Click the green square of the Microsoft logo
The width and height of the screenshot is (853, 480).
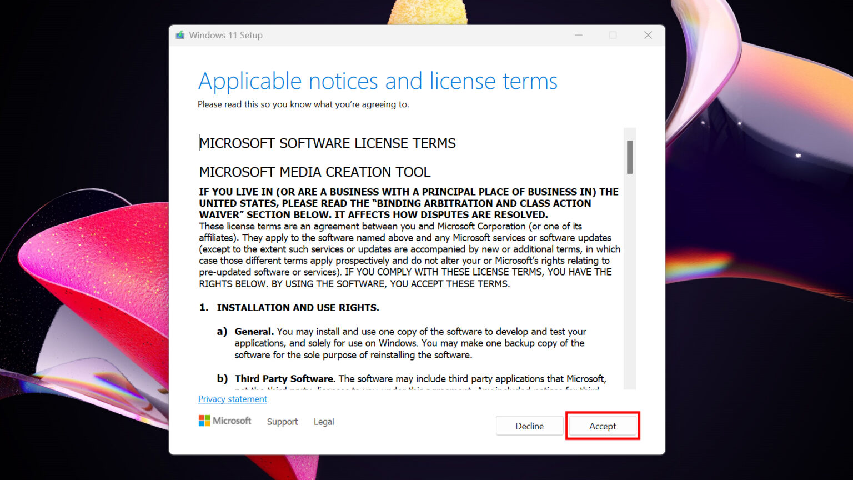click(207, 417)
